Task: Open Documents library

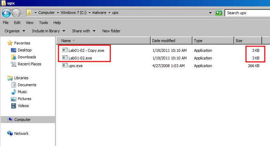Action: click(x=27, y=85)
